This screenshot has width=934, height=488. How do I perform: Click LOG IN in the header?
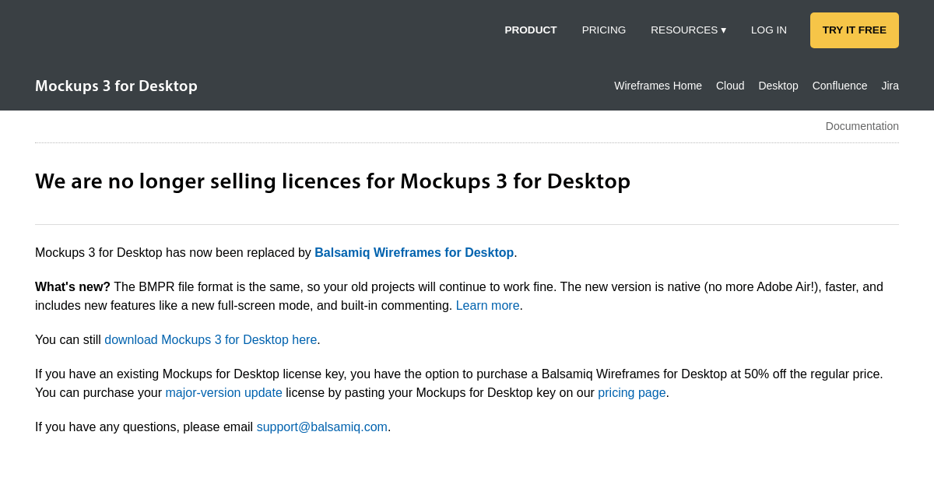(768, 30)
